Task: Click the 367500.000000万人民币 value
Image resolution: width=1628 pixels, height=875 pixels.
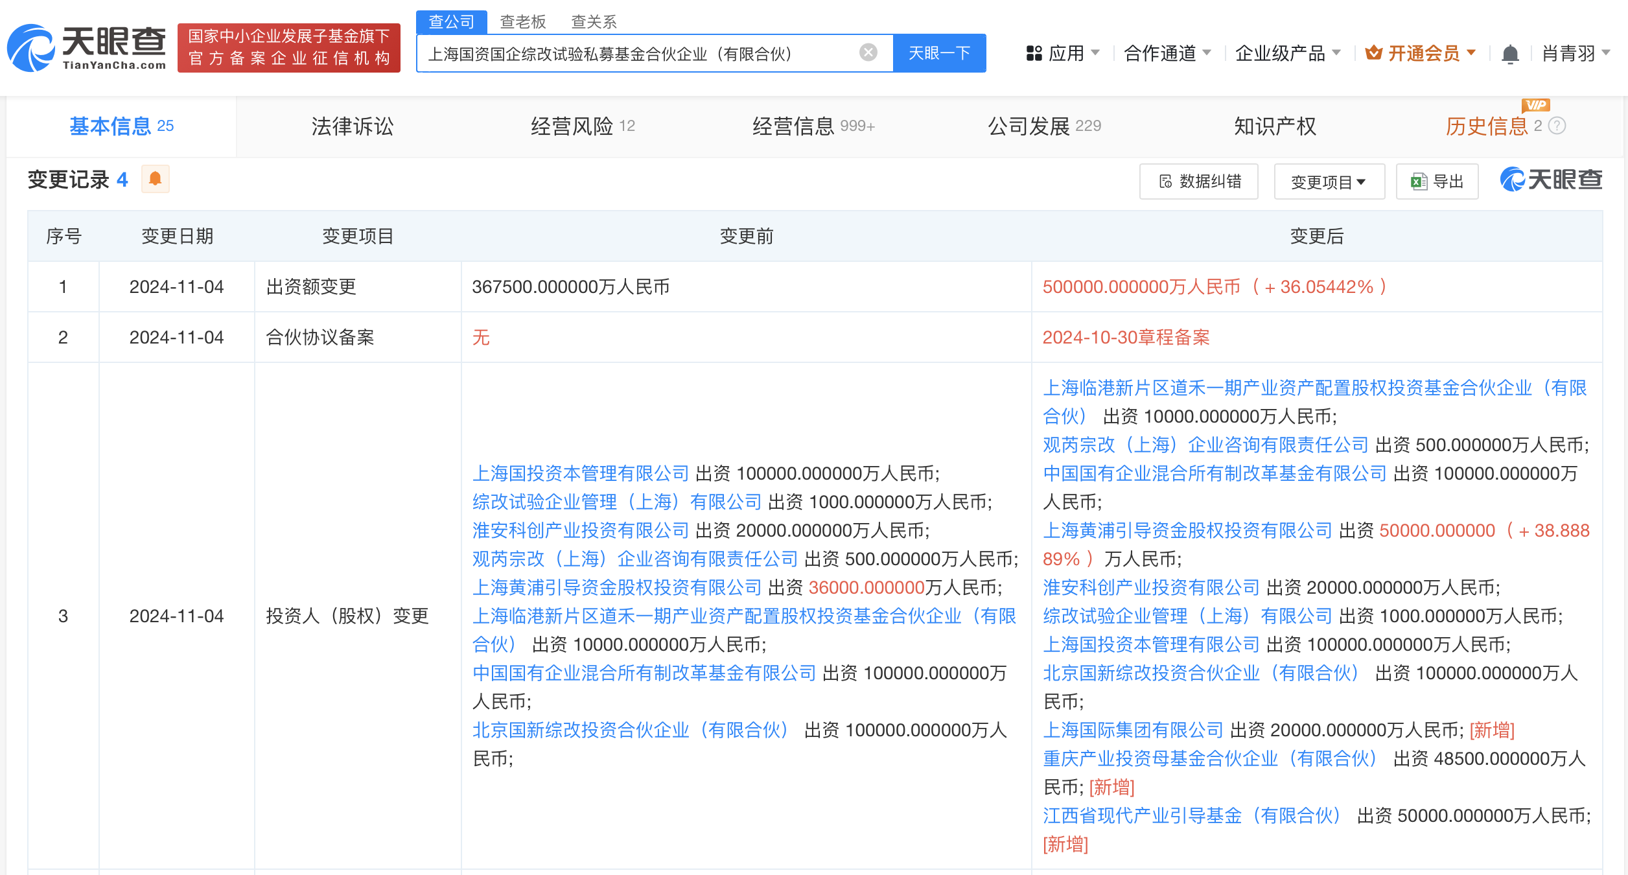Action: click(x=570, y=286)
